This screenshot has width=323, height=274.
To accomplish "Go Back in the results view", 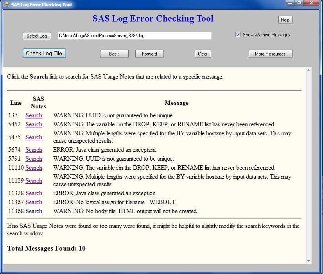I will coord(114,54).
